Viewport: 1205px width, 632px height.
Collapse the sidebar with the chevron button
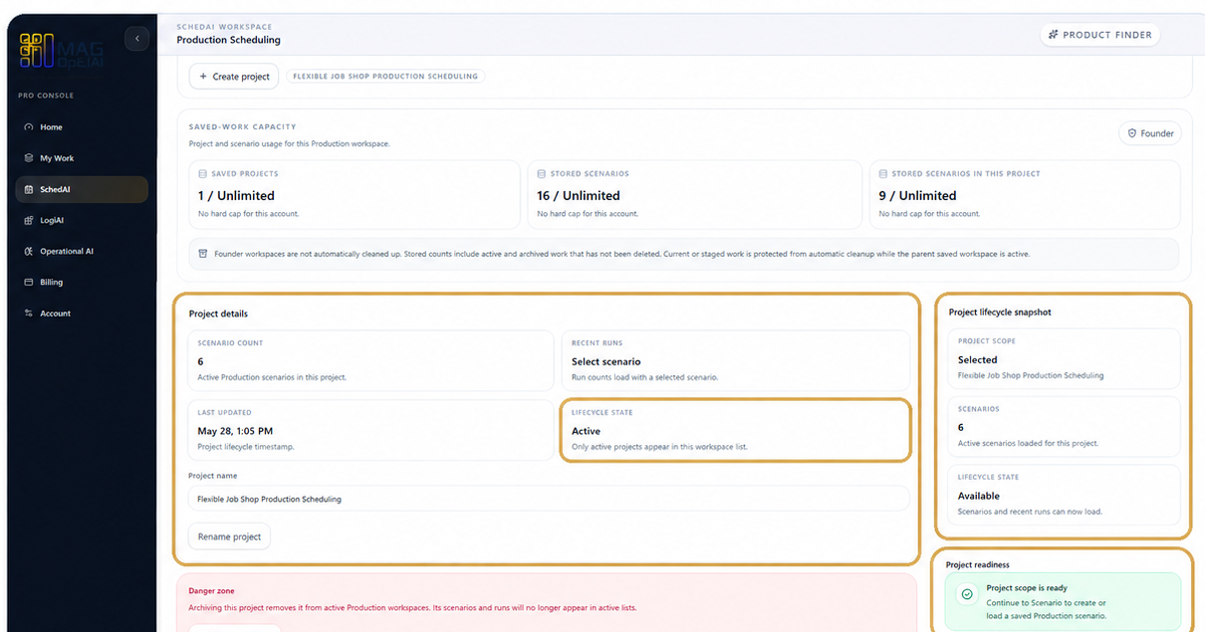click(x=136, y=39)
